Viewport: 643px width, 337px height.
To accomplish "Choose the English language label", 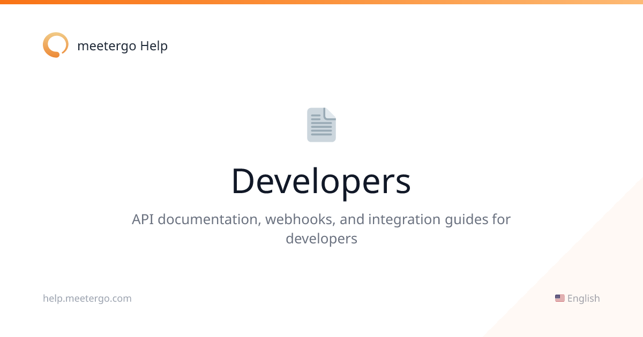I will coord(584,298).
